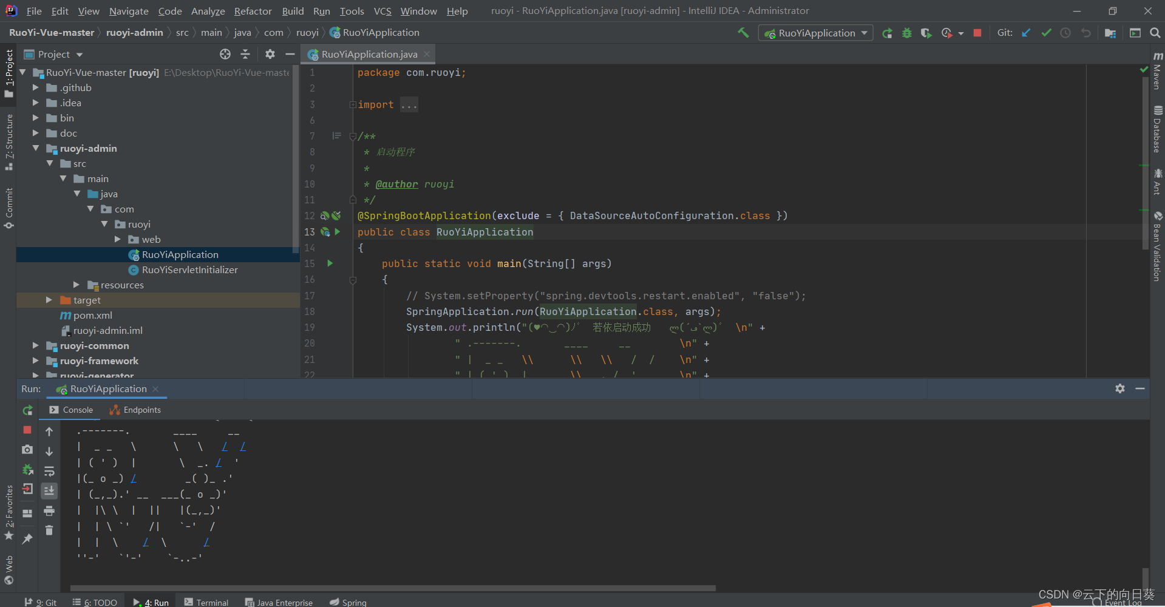
Task: Open Project panel settings gear
Action: pos(270,54)
